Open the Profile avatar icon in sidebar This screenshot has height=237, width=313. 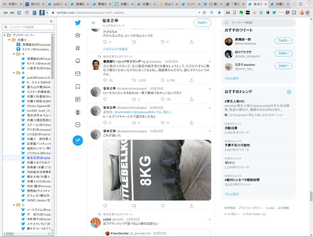[78, 112]
